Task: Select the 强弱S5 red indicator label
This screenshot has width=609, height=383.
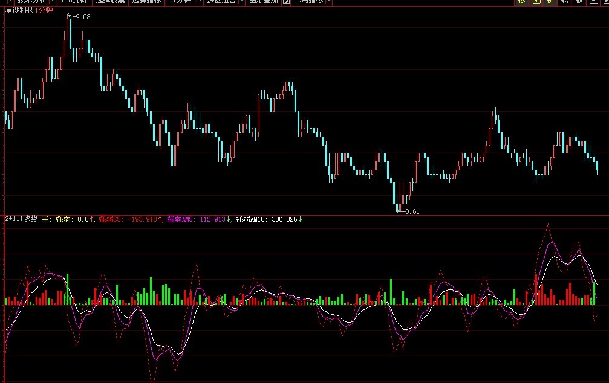Action: point(111,220)
